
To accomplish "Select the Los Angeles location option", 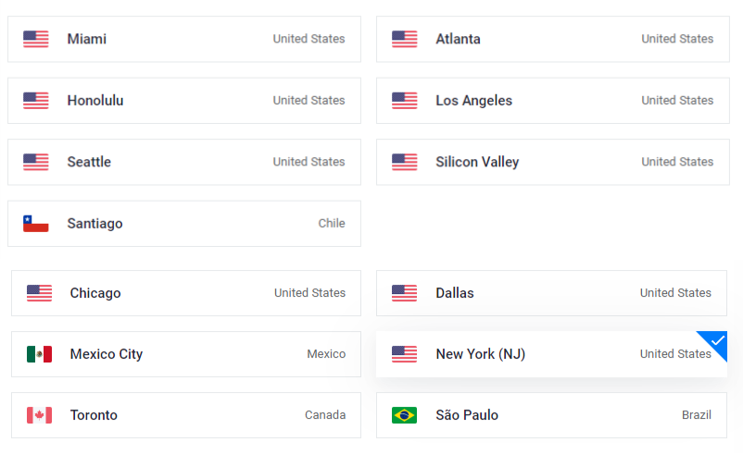I will 553,100.
